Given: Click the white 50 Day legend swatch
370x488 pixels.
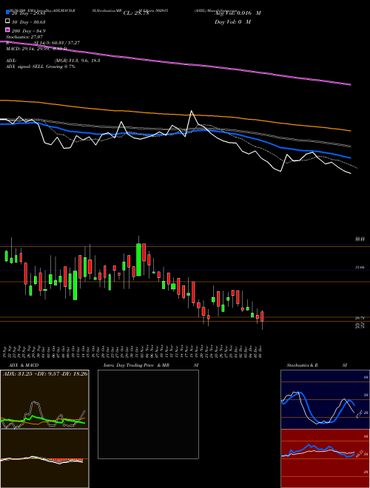Looking at the screenshot, I should tap(7, 21).
